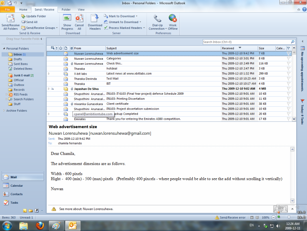Screen dimensions: 307x231
Task: Open Firefox from the taskbar
Action: pos(40,226)
